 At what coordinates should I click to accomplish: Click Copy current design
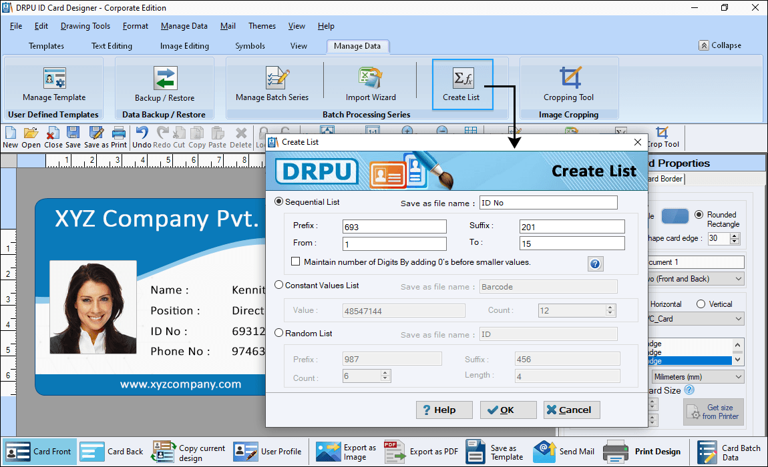188,452
